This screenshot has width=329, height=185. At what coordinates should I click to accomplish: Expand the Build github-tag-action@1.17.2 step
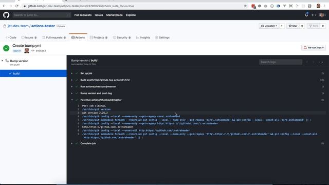tap(105, 80)
